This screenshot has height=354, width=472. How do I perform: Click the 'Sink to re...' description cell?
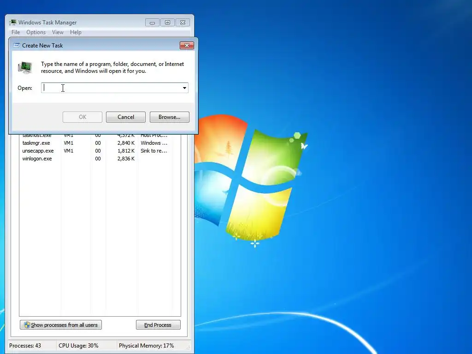[x=153, y=151]
